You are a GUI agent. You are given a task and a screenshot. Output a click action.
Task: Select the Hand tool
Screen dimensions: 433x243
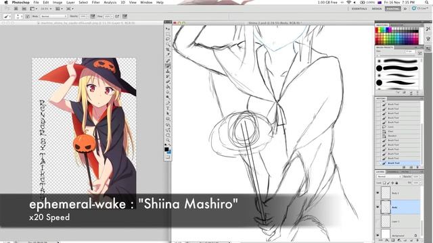(168, 135)
